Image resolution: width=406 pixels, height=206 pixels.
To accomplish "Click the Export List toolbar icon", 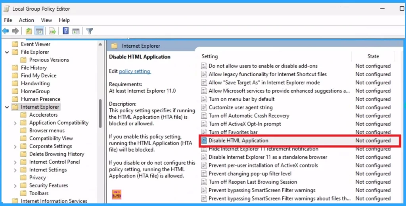I will pyautogui.click(x=52, y=31).
